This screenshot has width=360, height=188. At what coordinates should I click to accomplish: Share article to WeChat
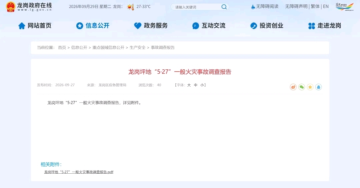(x=302, y=87)
